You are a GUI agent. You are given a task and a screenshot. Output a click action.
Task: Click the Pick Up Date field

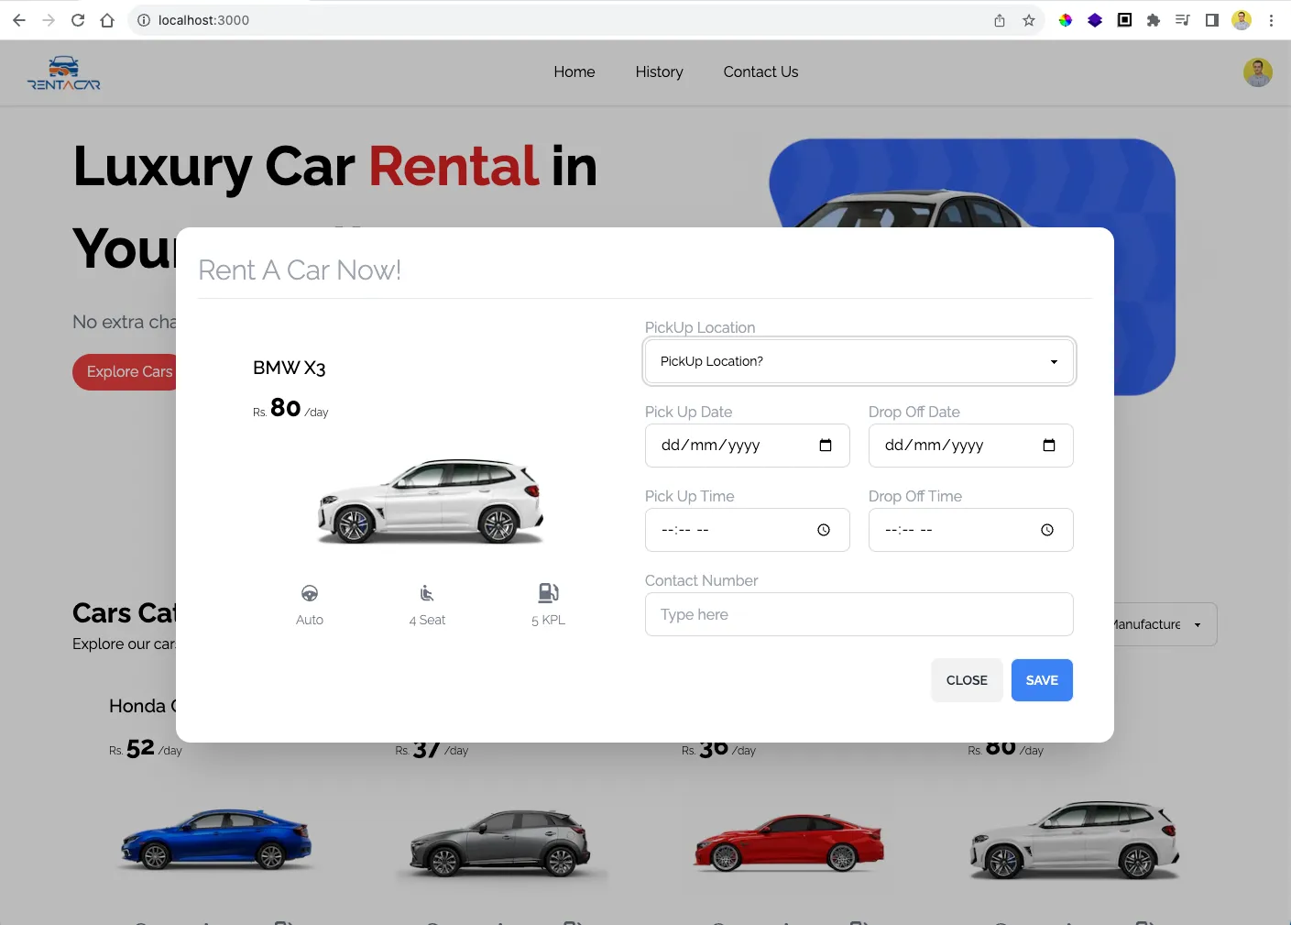point(748,446)
